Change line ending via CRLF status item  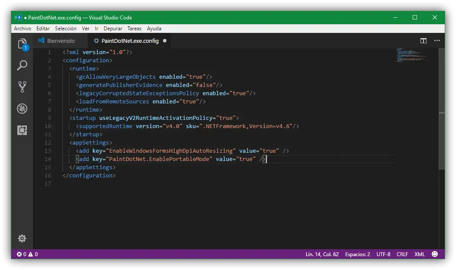click(402, 254)
